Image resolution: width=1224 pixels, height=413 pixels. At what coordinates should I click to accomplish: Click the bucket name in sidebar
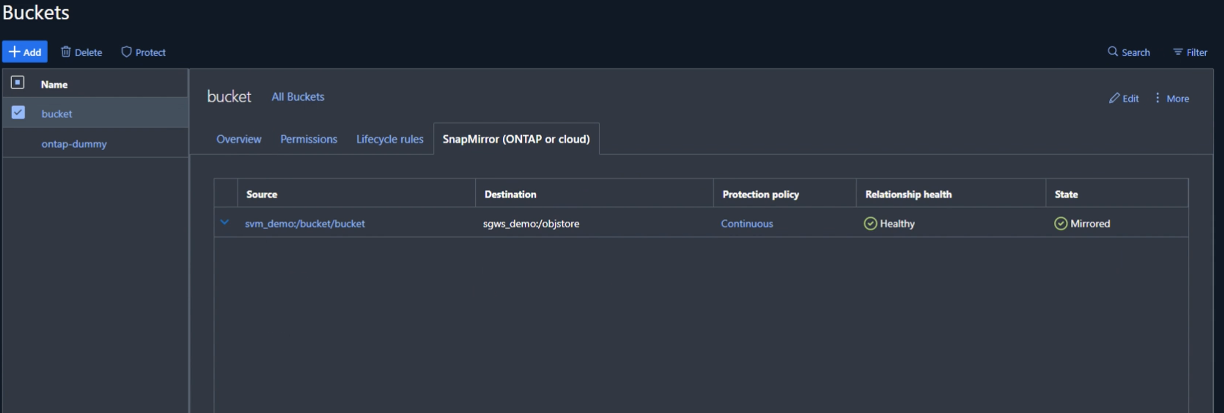click(x=56, y=112)
